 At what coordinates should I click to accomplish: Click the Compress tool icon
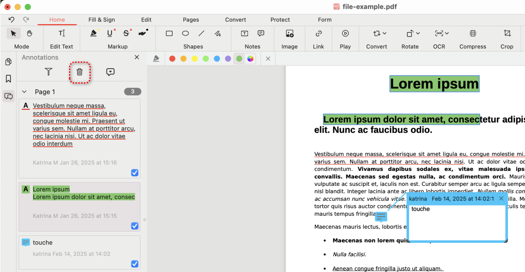tap(473, 33)
